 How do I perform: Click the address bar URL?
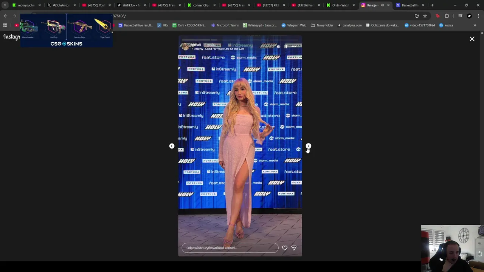pos(119,16)
